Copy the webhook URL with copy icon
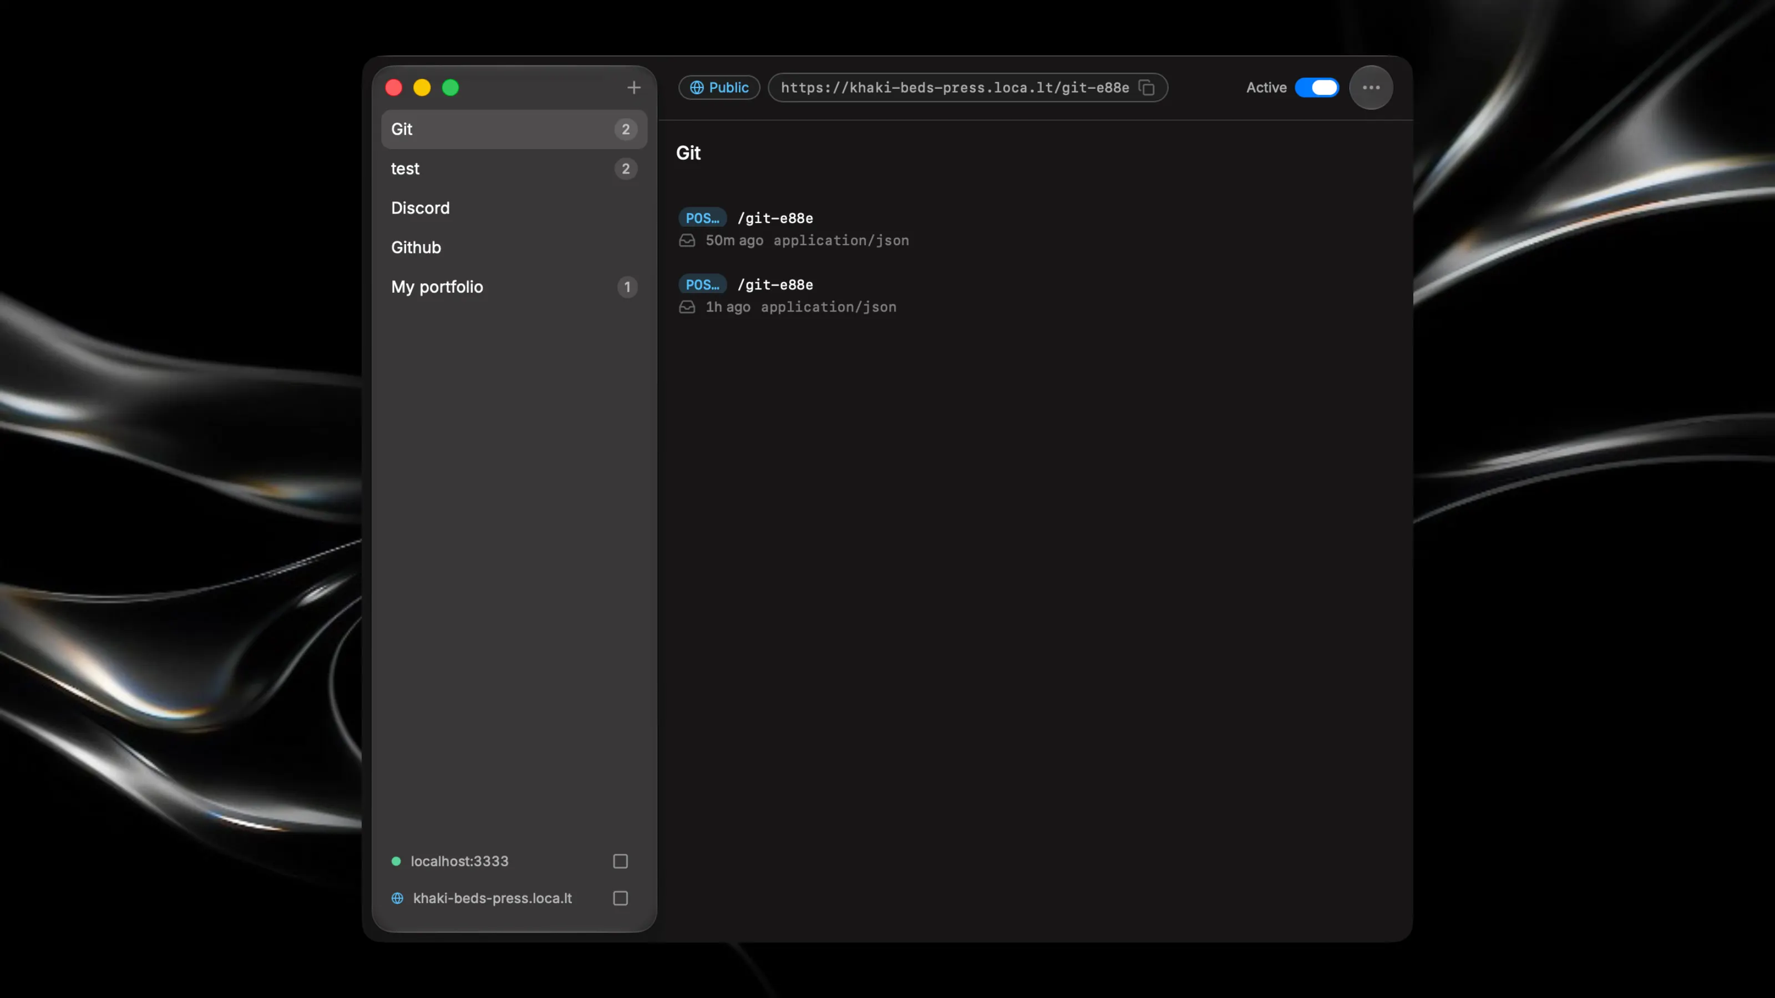Image resolution: width=1775 pixels, height=998 pixels. (x=1147, y=88)
